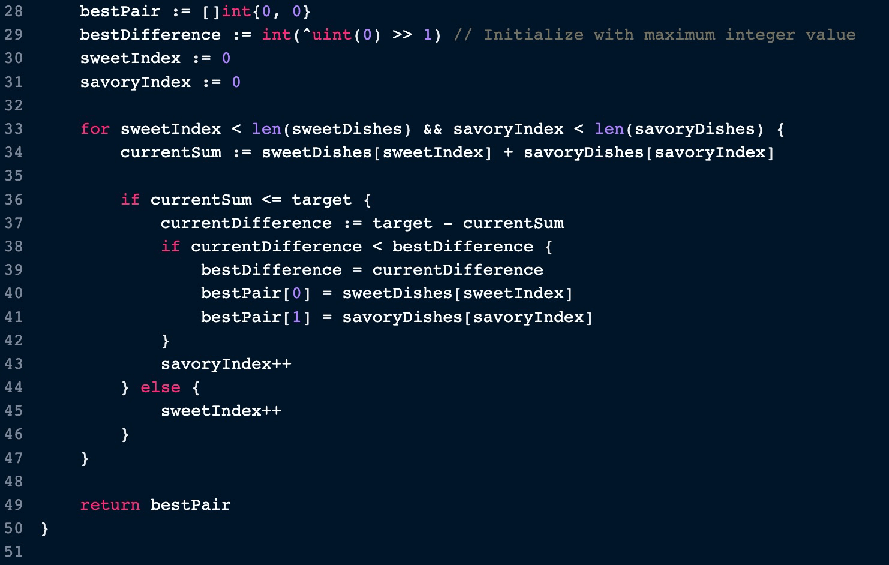Click 'savoryIndex++' on line 43
Image resolution: width=889 pixels, height=565 pixels.
coord(226,364)
